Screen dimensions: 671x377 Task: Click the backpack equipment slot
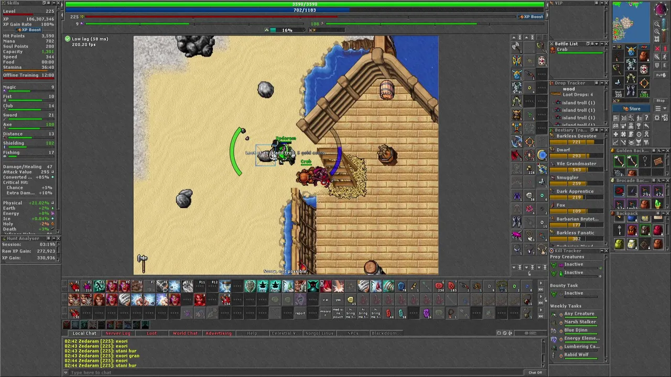[644, 56]
